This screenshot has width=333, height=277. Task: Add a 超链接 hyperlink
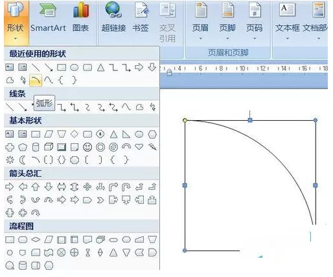click(113, 18)
